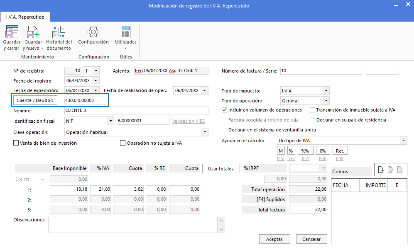Click row 1 % RE field
The width and height of the screenshot is (414, 250).
point(156,189)
